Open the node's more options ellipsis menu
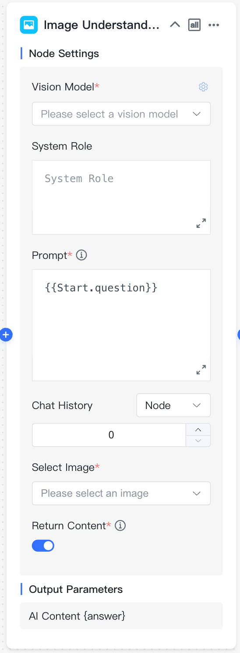The height and width of the screenshot is (653, 240). click(214, 25)
